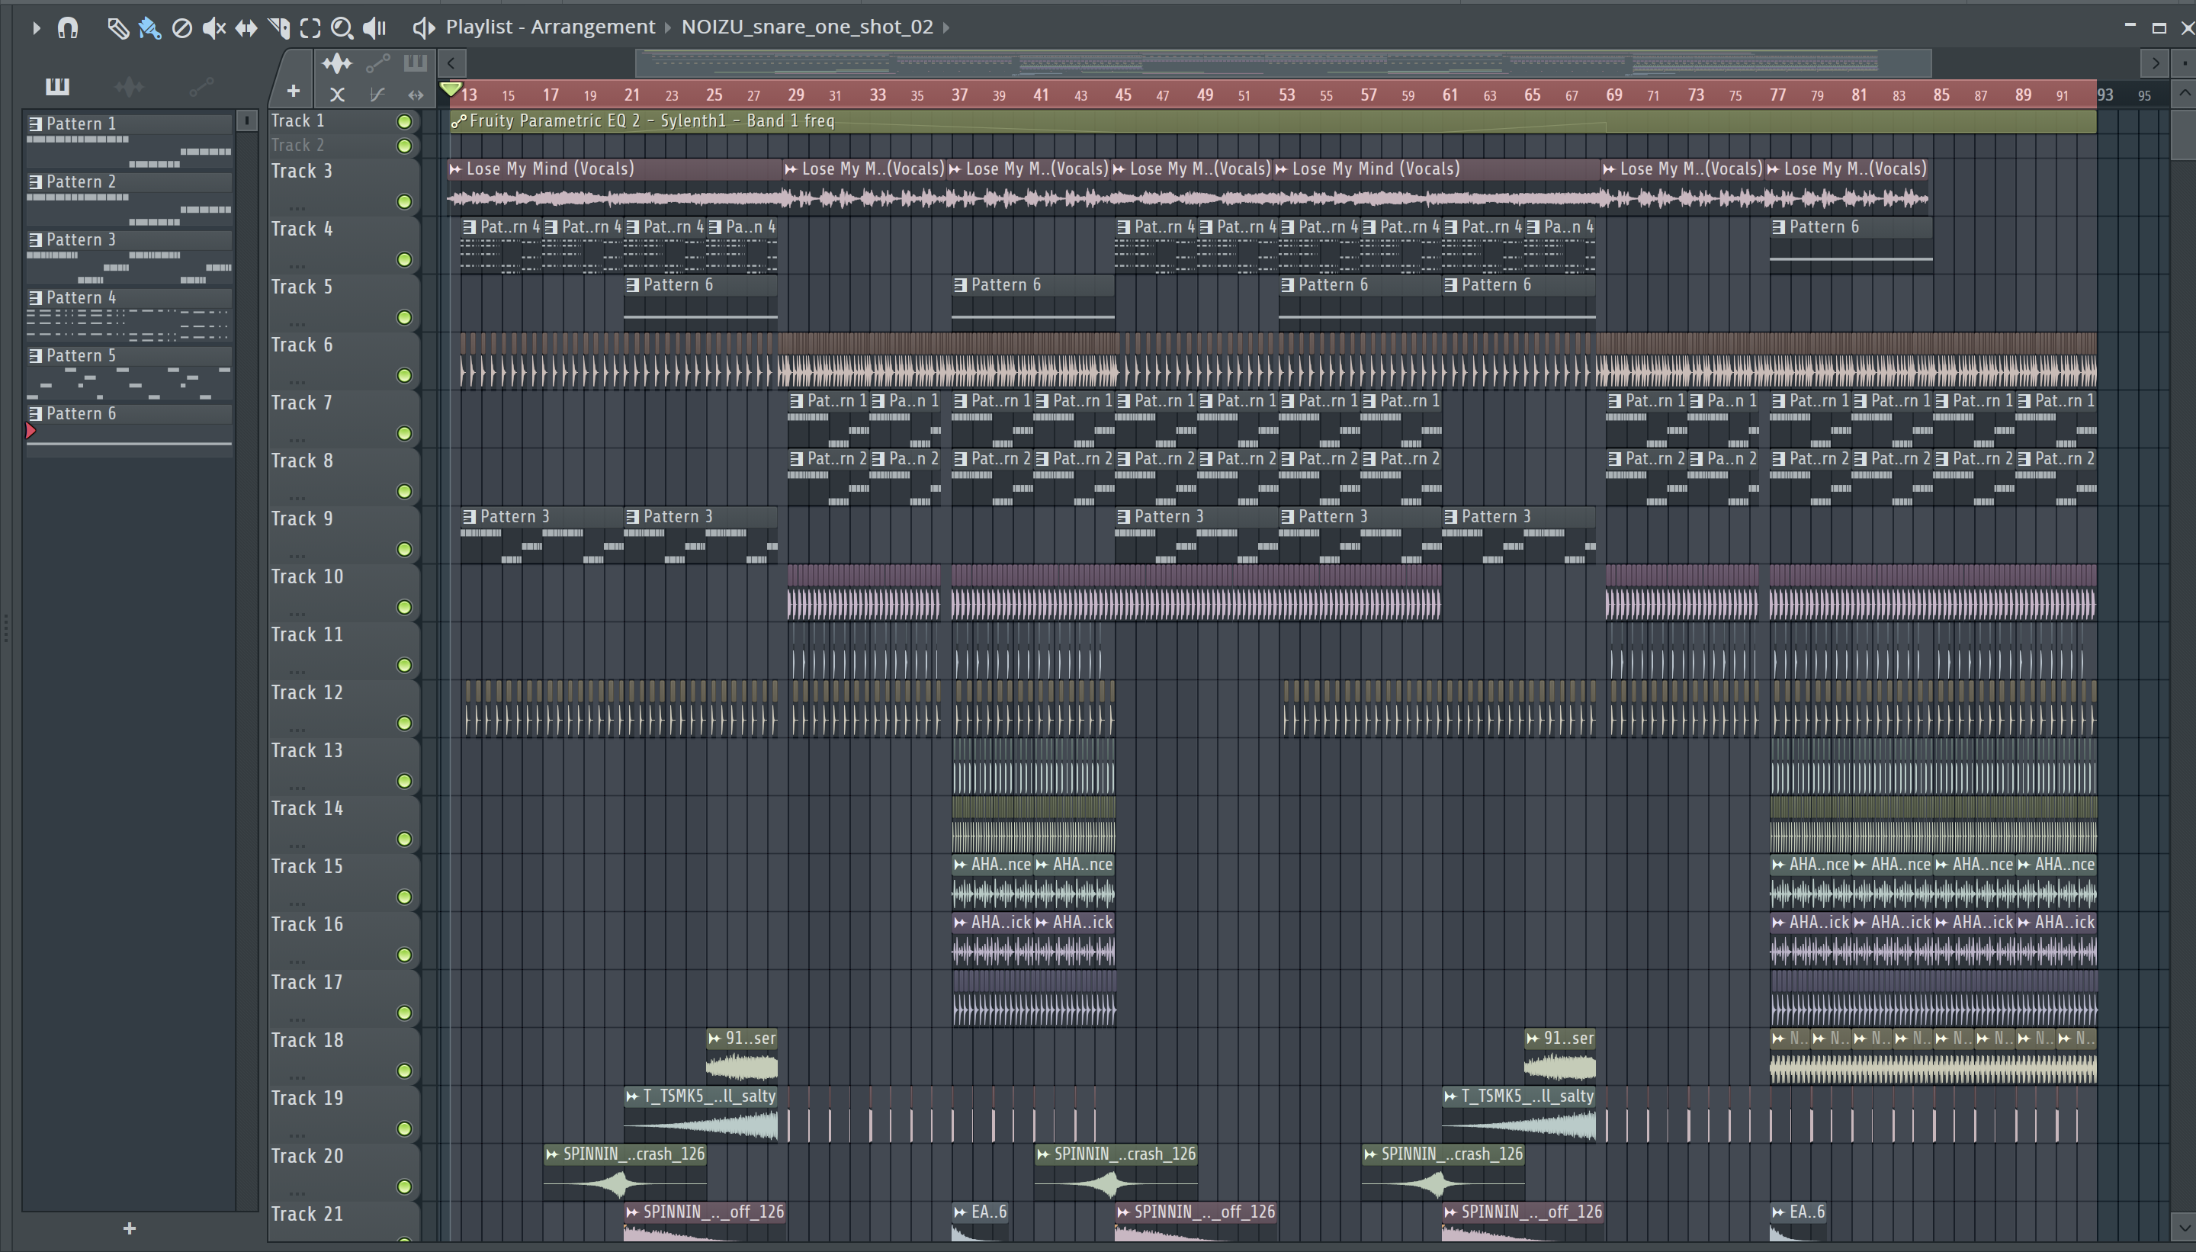
Task: Select the Paint brush tool
Action: click(x=149, y=28)
